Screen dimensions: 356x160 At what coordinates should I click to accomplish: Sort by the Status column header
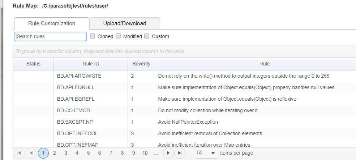33,64
